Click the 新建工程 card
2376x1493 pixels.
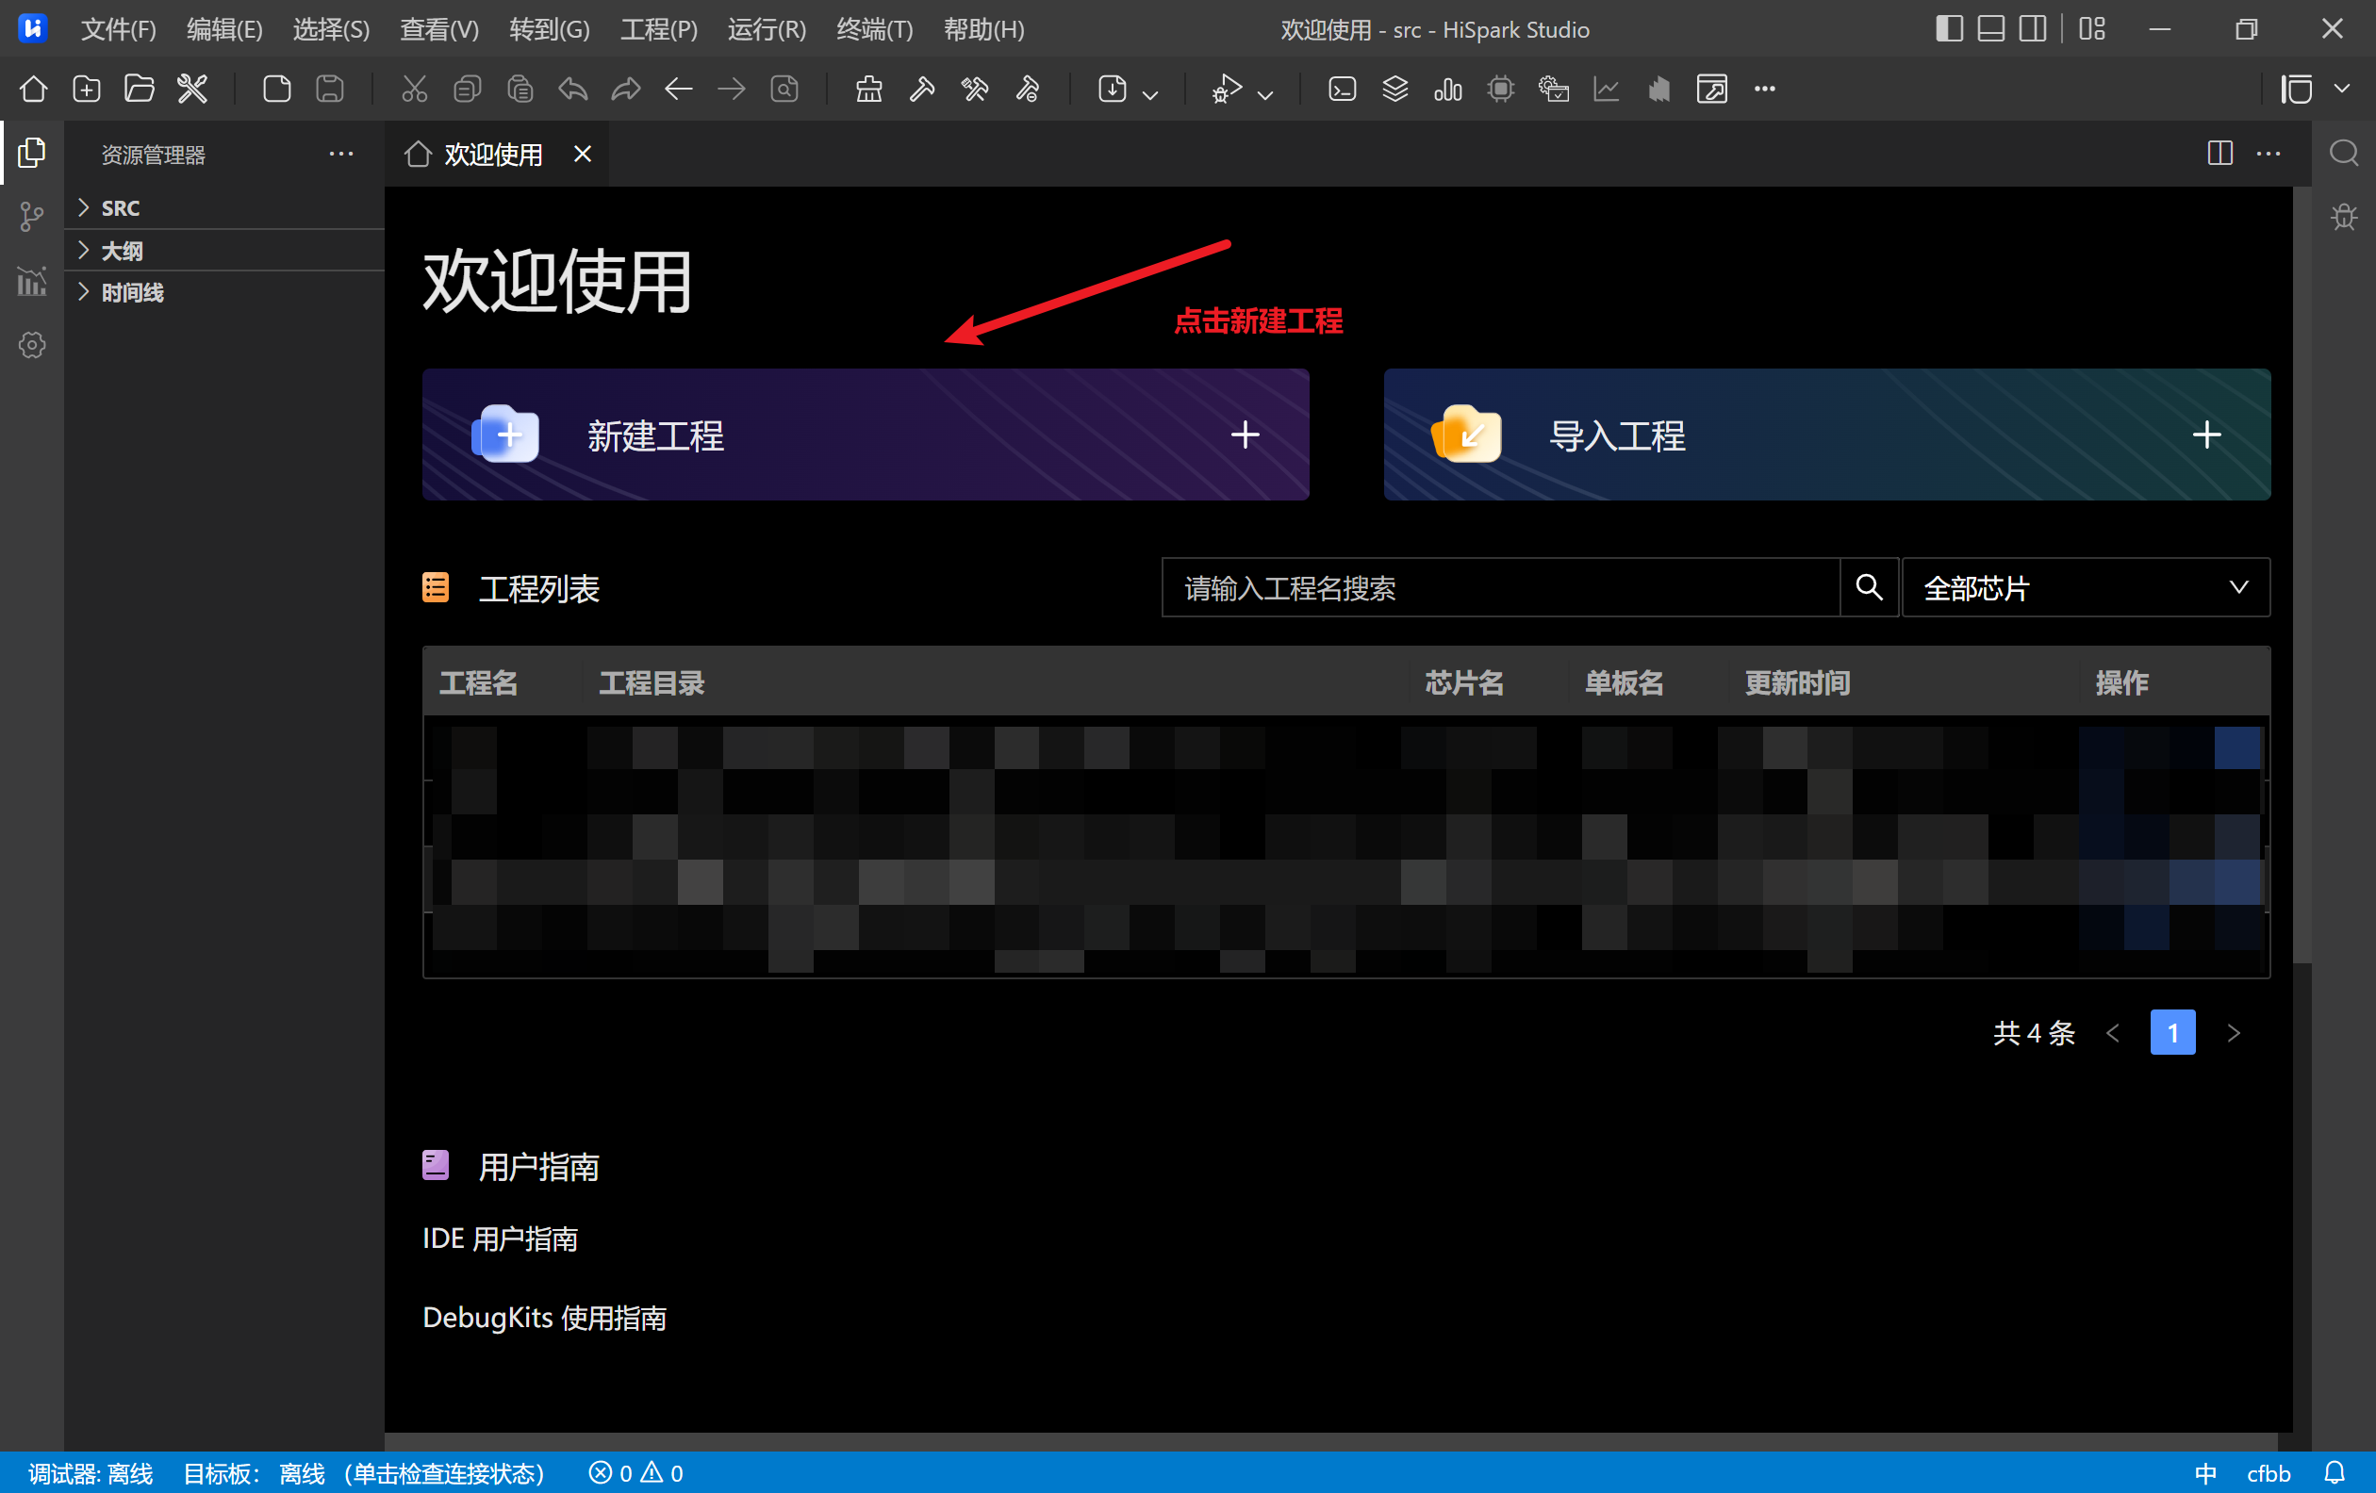click(865, 434)
